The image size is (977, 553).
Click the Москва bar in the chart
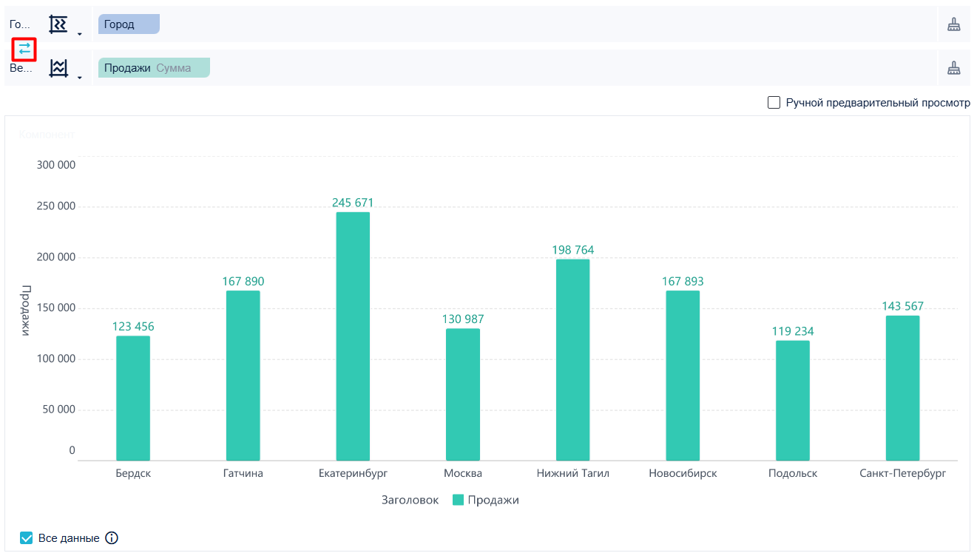463,395
